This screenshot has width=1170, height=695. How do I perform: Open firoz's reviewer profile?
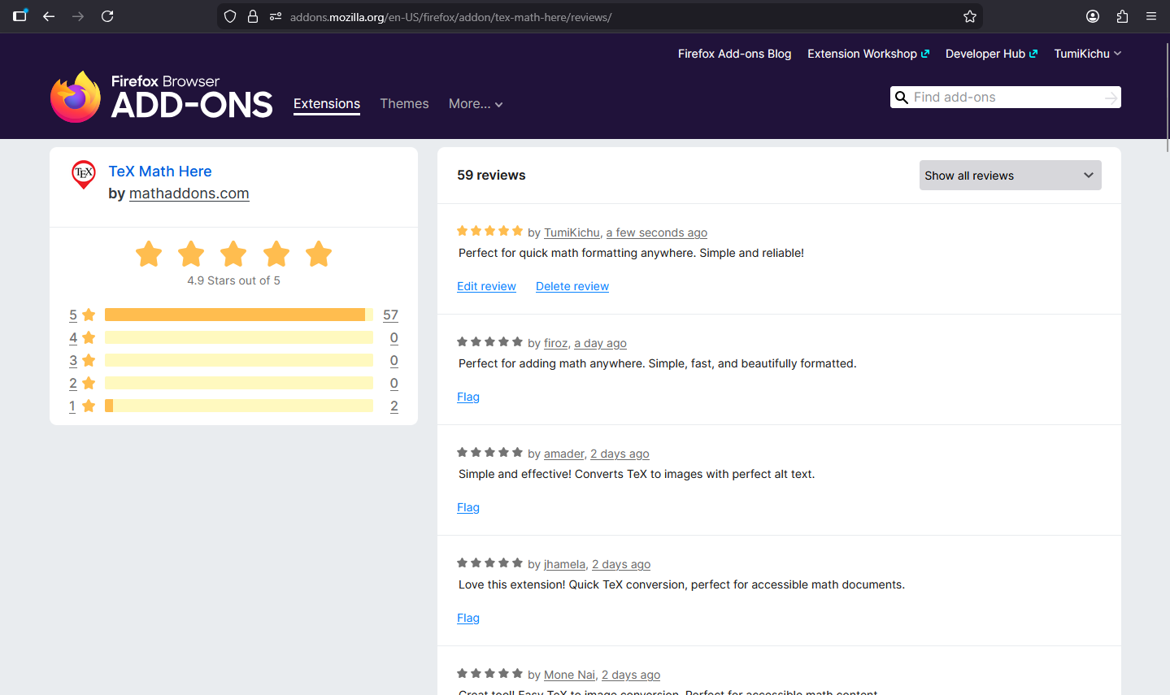tap(556, 343)
